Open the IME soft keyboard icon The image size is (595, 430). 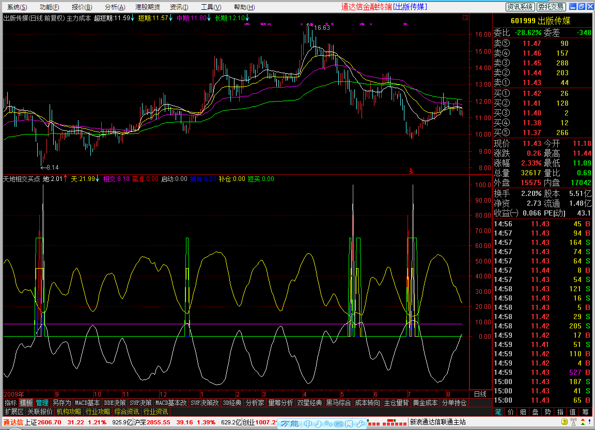tap(339, 424)
